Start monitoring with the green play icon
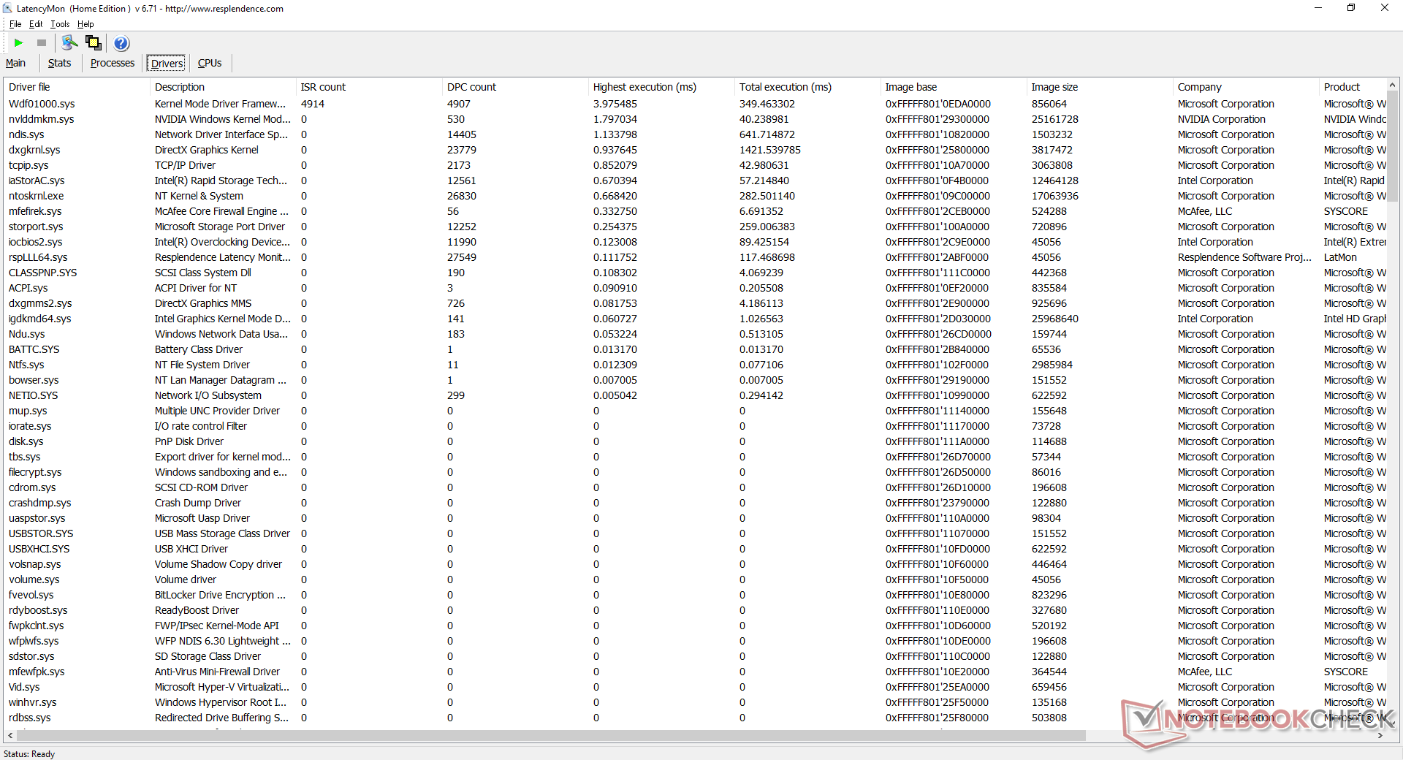Screen dimensions: 1403x760 pos(19,43)
